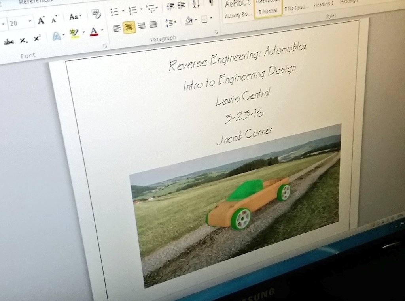405x301 pixels.
Task: Click the Grow Font icon
Action: coord(41,21)
